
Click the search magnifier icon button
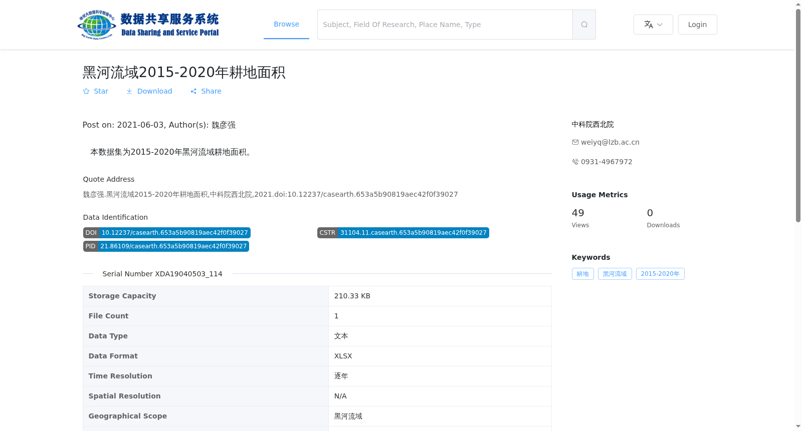point(584,25)
